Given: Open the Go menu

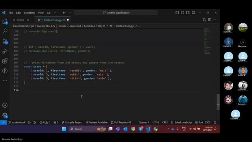Looking at the screenshot, I should click(48, 13).
